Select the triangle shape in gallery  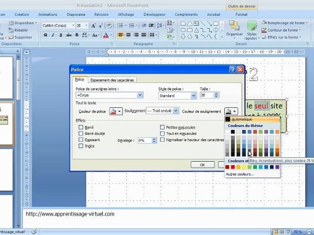tap(196, 30)
